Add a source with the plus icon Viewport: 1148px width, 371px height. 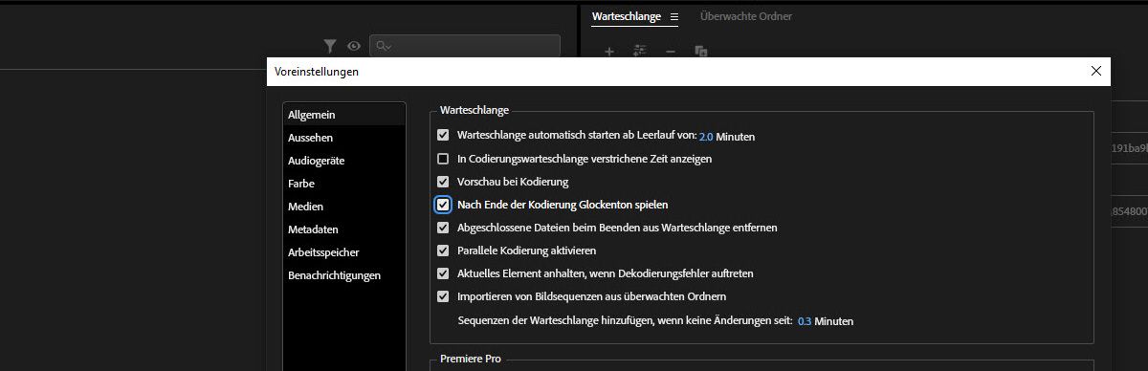[609, 51]
